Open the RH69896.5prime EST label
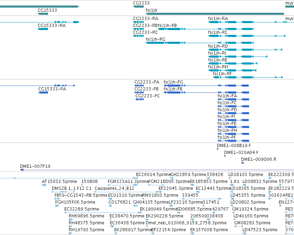Viewport: 294px width, 235px height. click(x=86, y=216)
